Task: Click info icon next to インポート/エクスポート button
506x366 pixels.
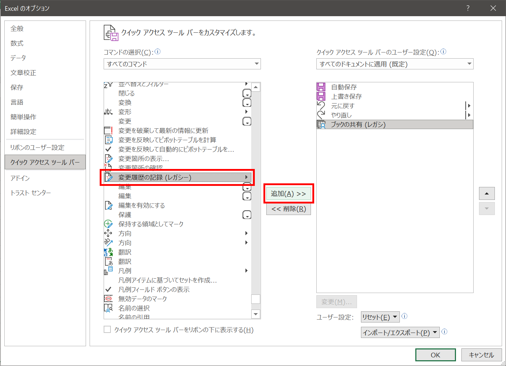Action: pos(444,331)
